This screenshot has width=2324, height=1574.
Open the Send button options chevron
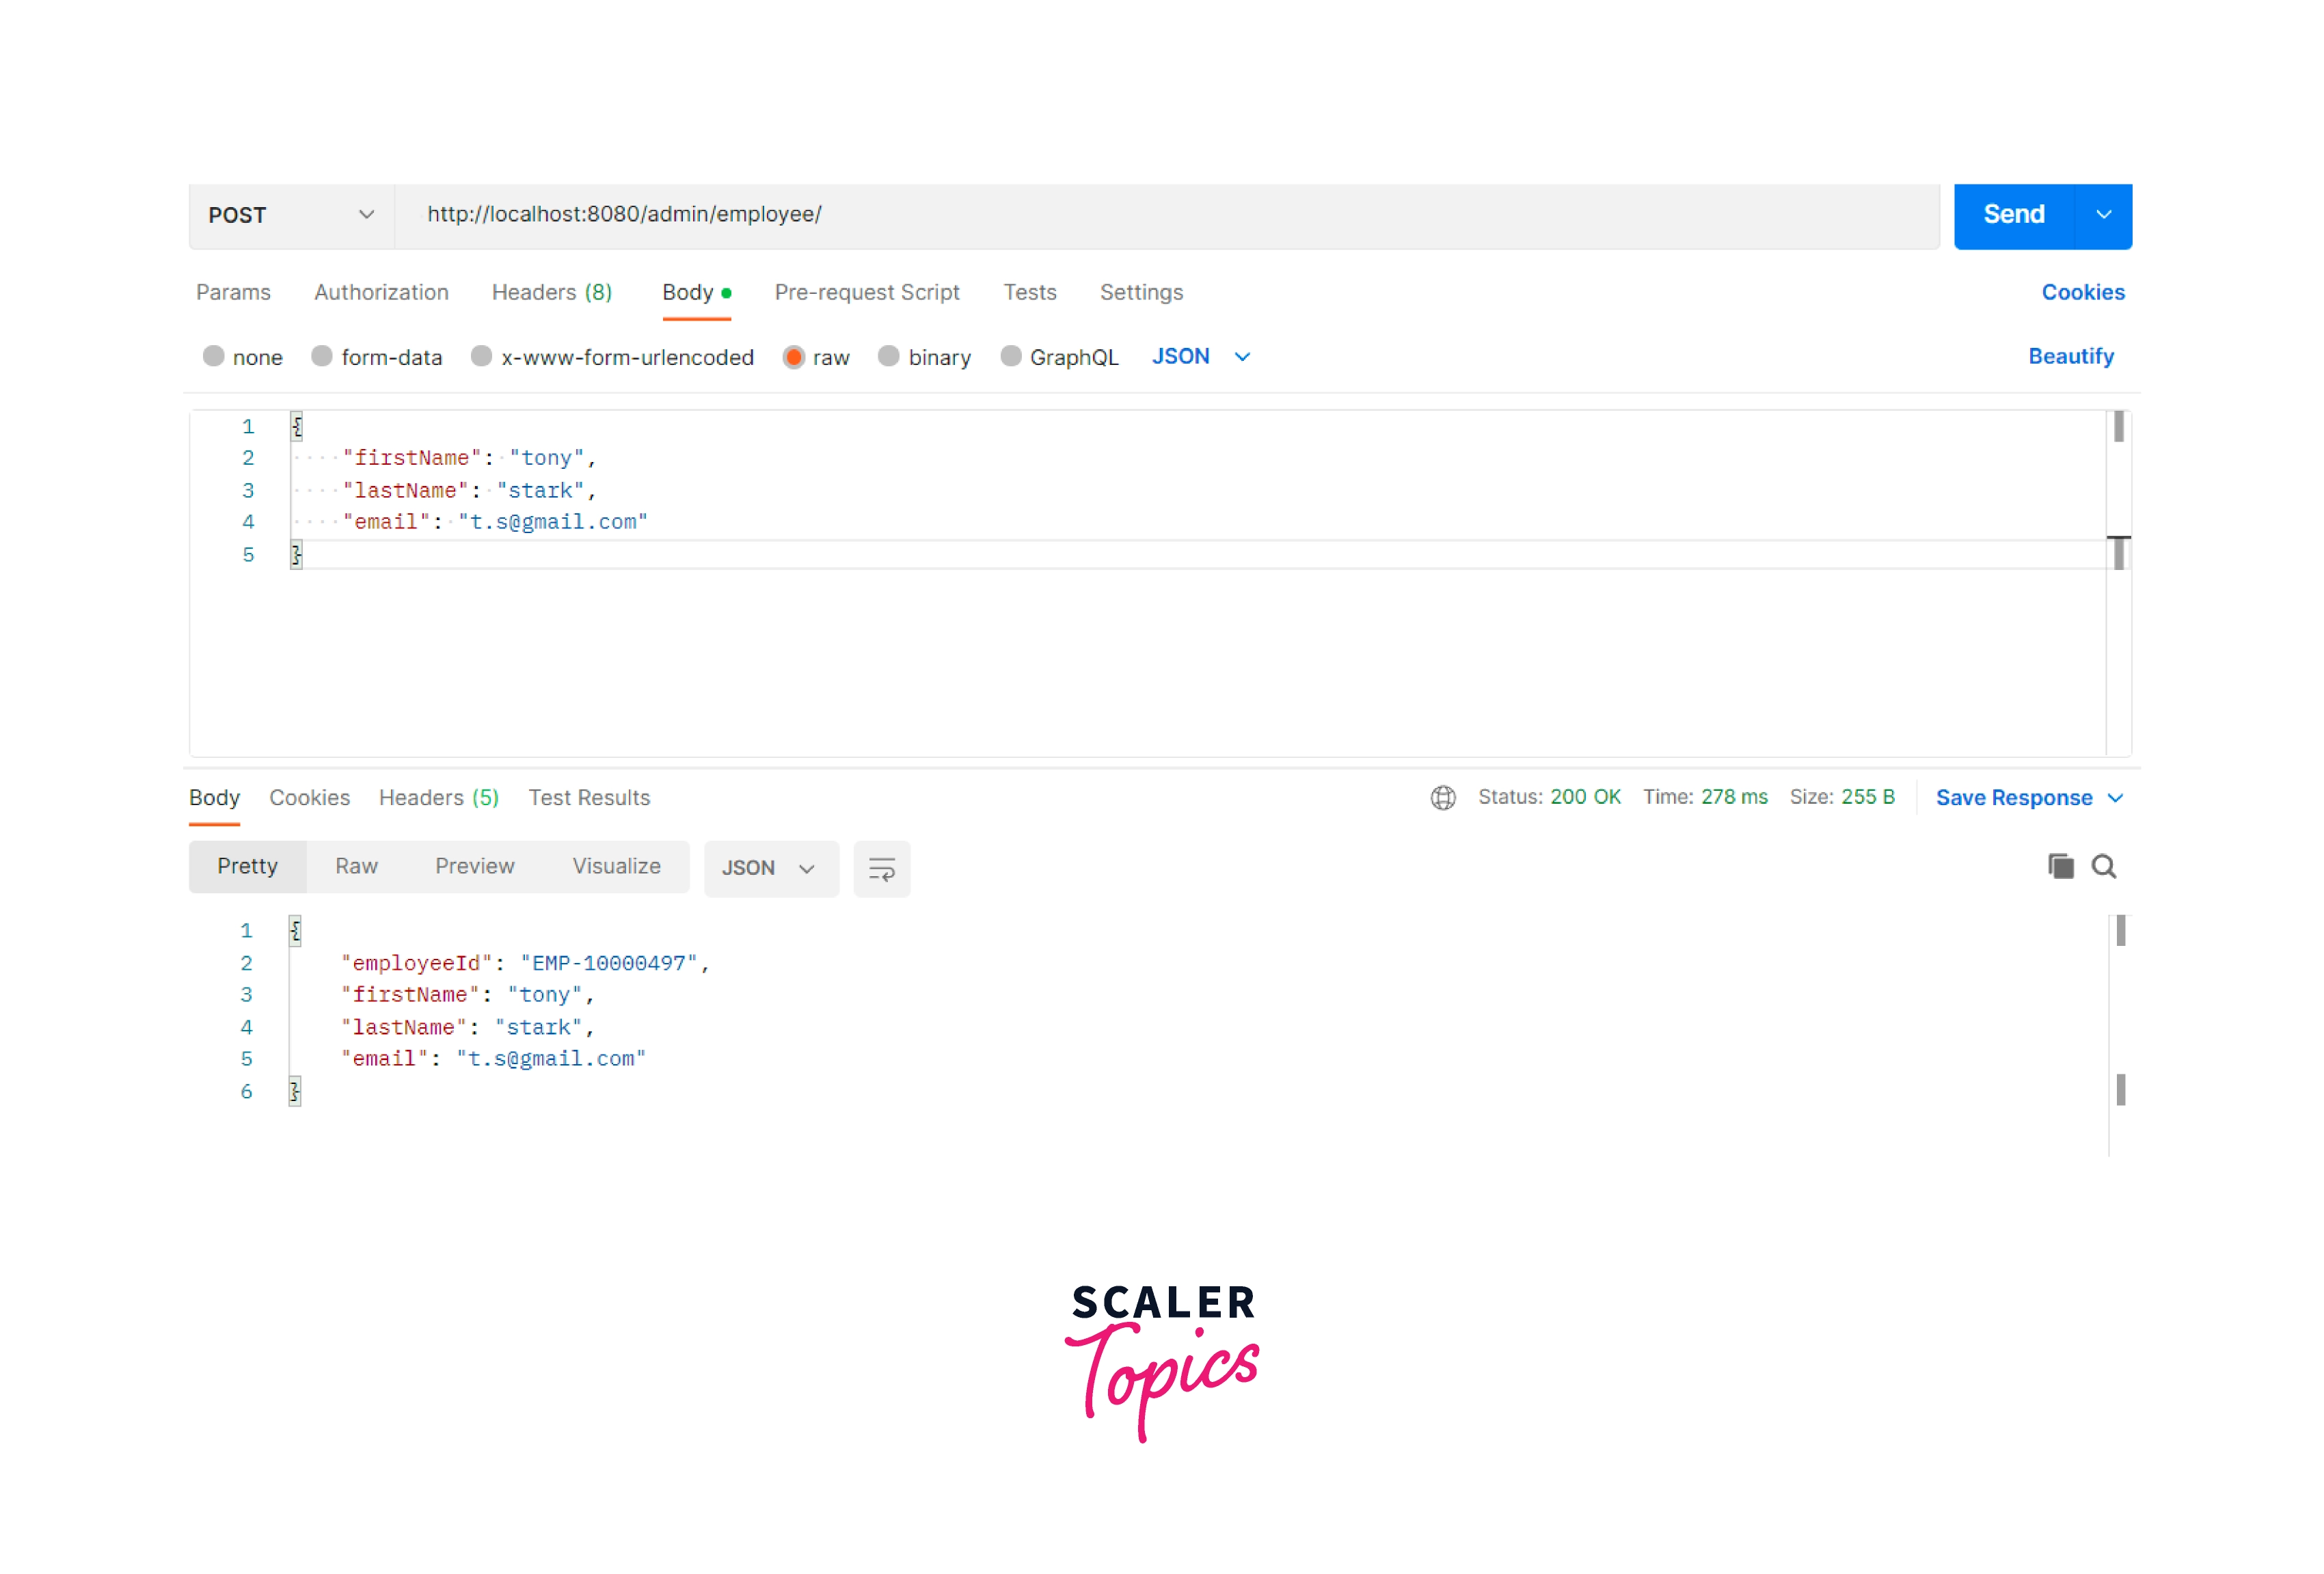click(x=2103, y=215)
